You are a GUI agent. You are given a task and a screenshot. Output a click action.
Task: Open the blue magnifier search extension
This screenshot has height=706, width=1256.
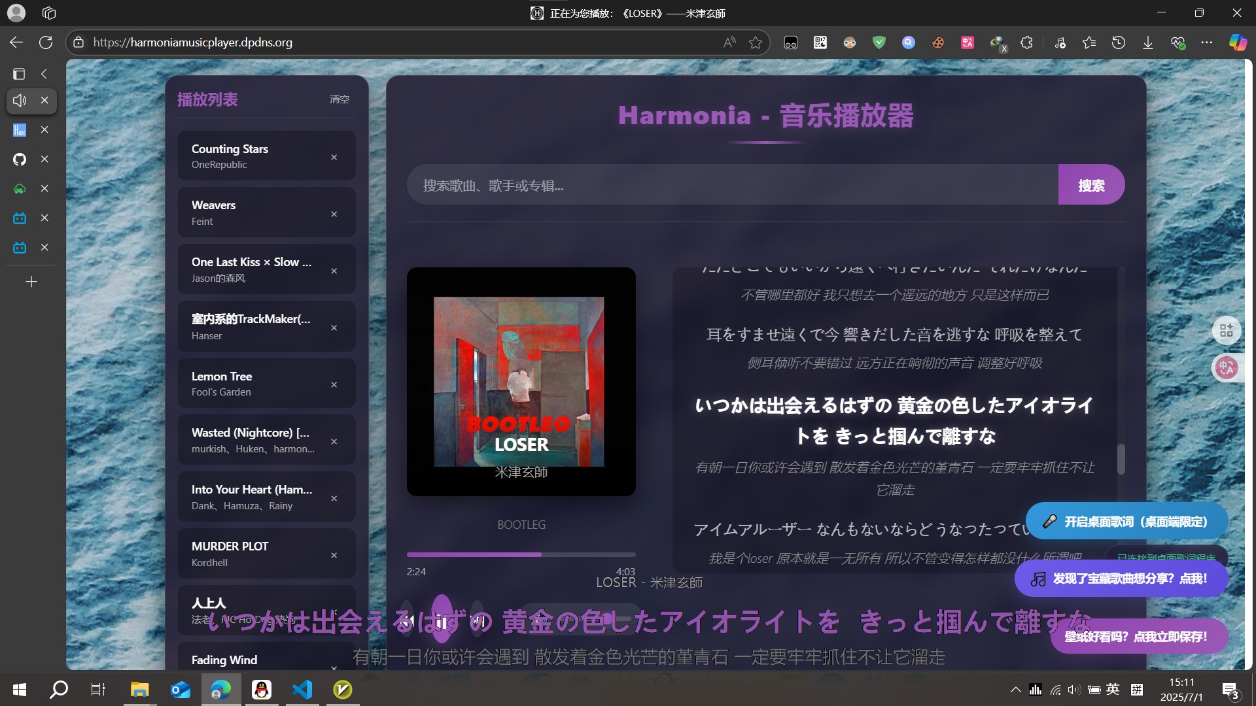click(x=908, y=42)
